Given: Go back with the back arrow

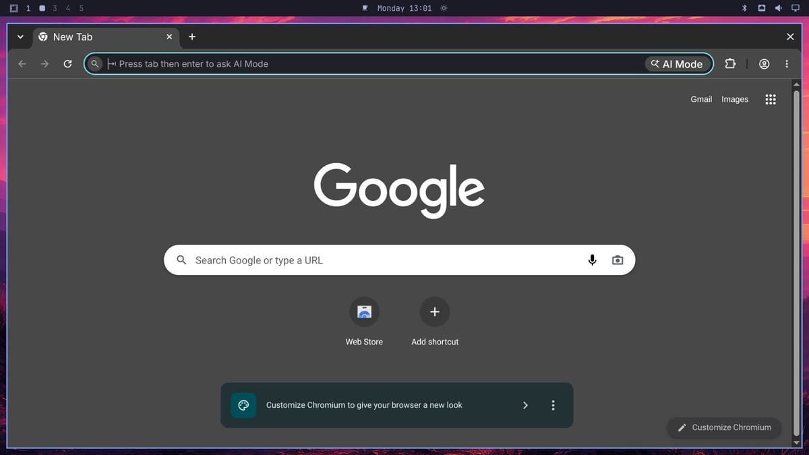Looking at the screenshot, I should [x=22, y=64].
